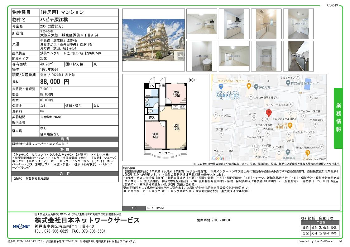
Task: Click the blue Seven-Eleven store pin
Action: click(x=221, y=86)
